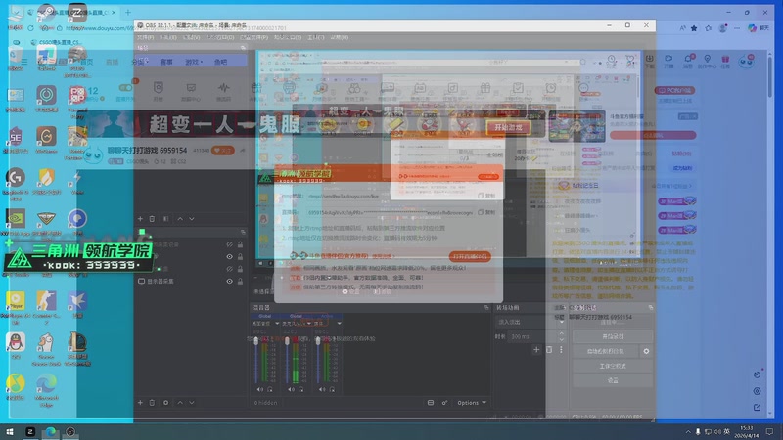Adjust the first mixer channel volume fader
This screenshot has height=440, width=783.
[256, 341]
